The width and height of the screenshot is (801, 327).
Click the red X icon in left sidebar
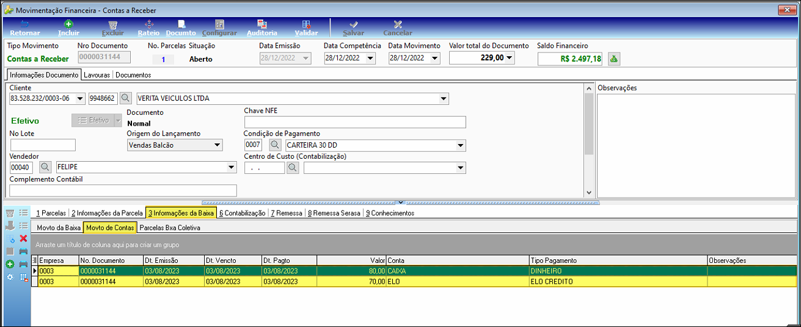coord(23,238)
